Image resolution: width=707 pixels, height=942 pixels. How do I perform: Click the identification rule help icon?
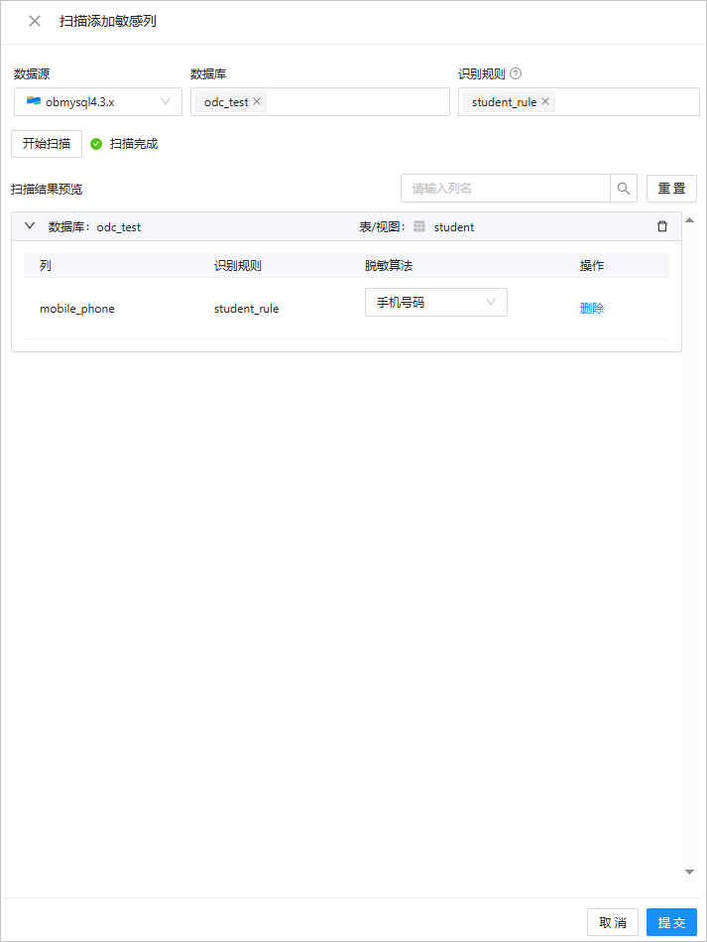516,73
